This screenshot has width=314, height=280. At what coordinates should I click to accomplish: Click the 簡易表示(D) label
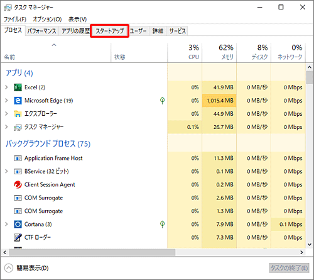[33, 268]
